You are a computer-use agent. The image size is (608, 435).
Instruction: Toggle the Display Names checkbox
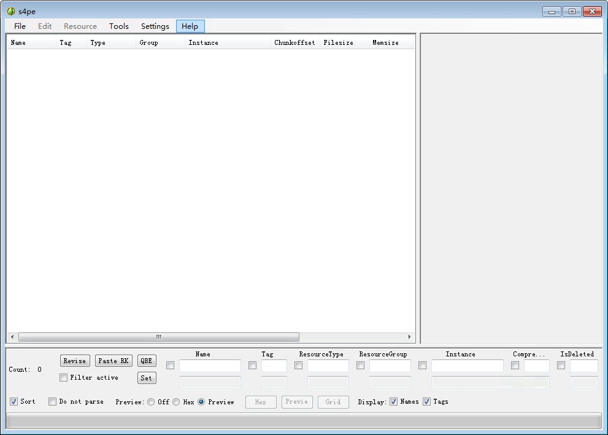[394, 402]
